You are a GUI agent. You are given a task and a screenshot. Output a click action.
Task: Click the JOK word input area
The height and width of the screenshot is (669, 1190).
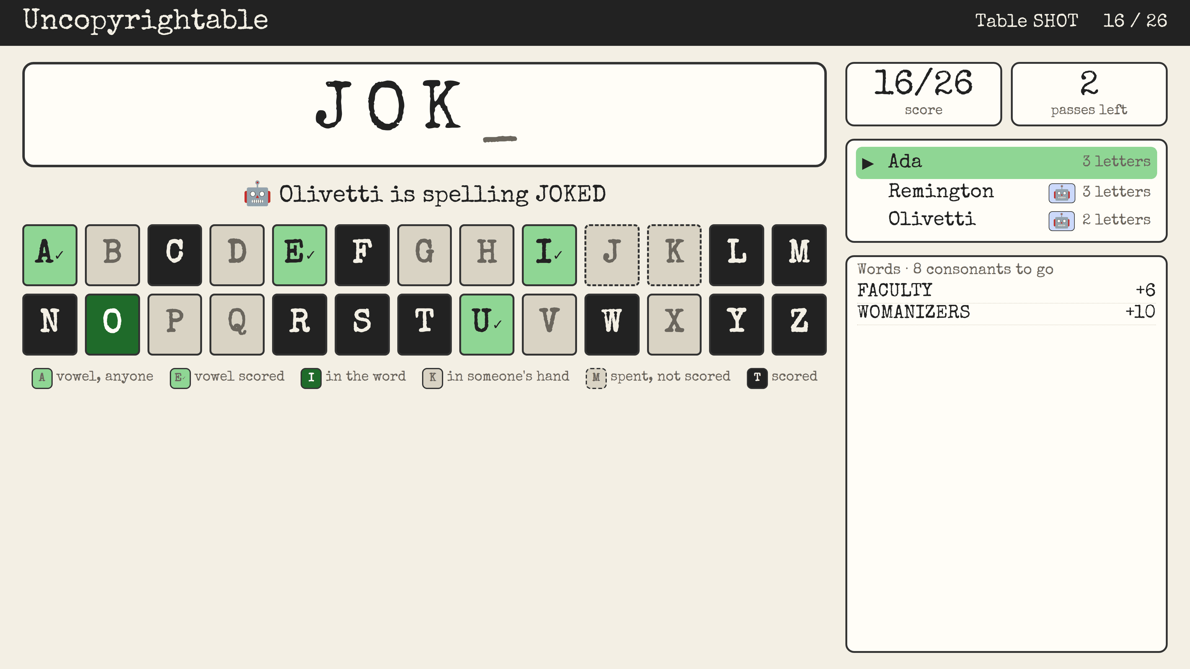[424, 115]
